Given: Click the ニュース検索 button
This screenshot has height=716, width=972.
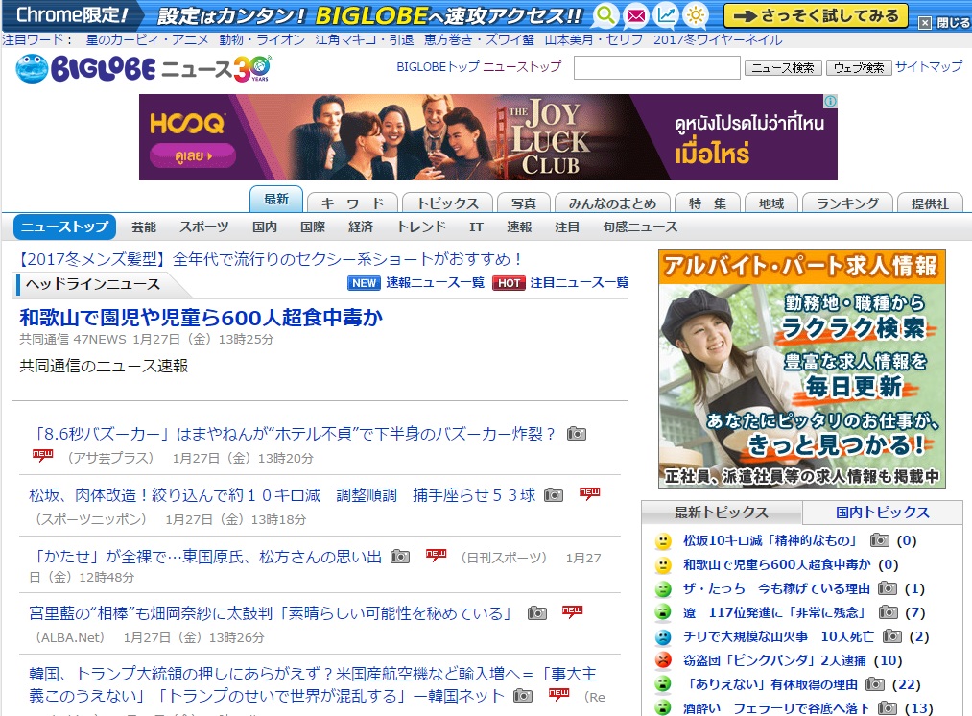Looking at the screenshot, I should (x=783, y=67).
